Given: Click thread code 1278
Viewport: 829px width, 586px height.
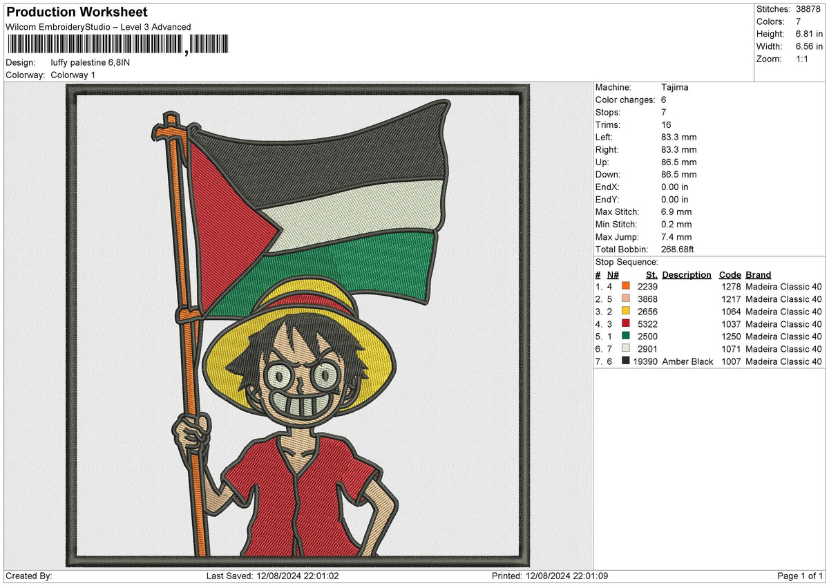Looking at the screenshot, I should [x=730, y=287].
